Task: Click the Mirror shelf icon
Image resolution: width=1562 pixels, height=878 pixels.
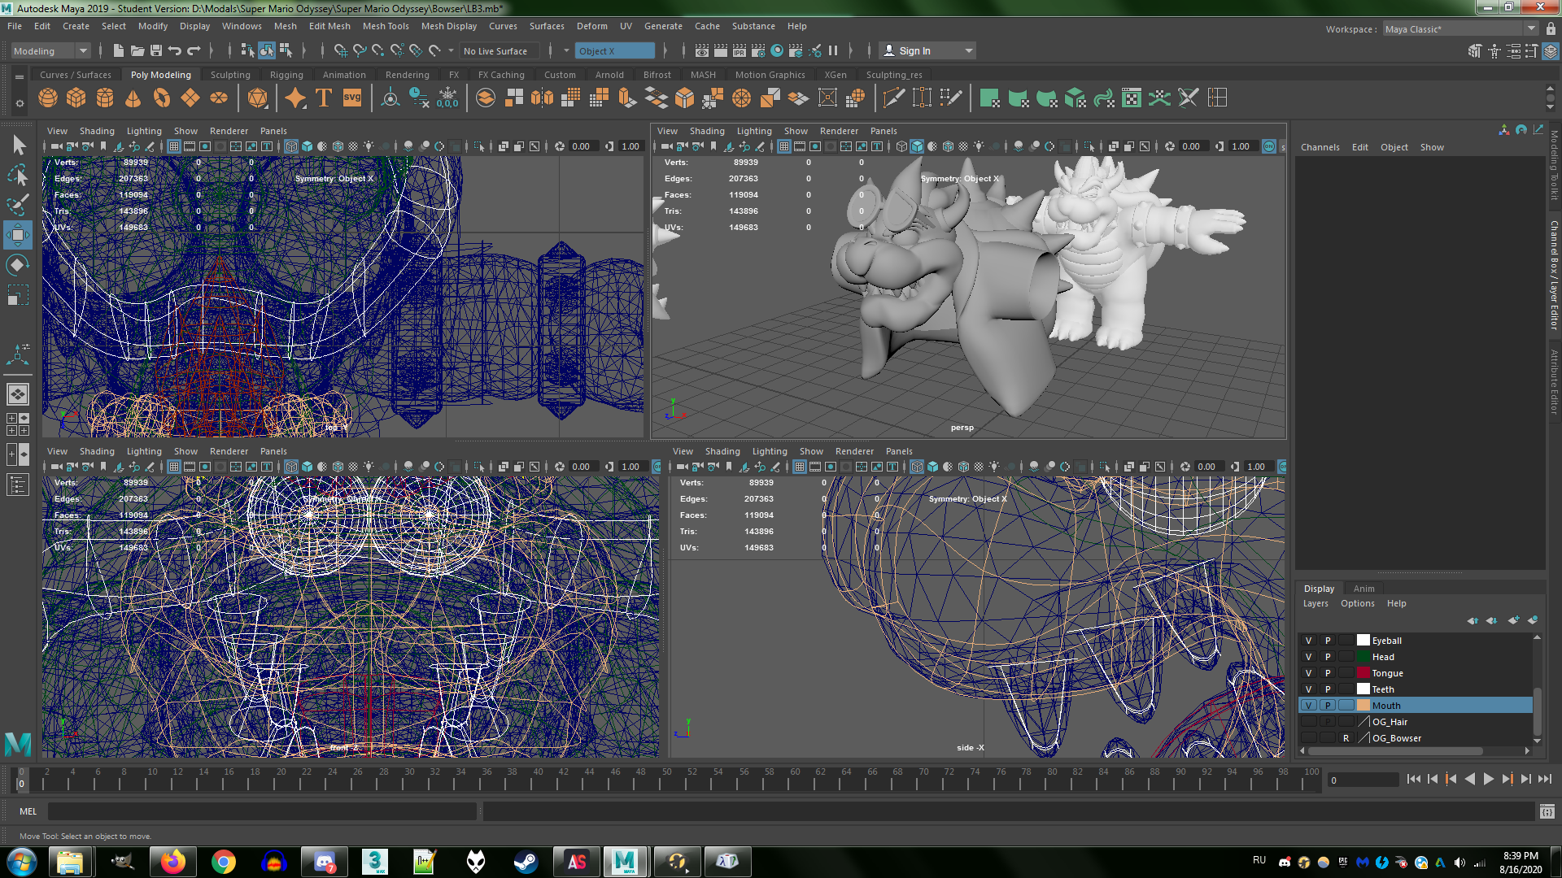Action: point(542,98)
